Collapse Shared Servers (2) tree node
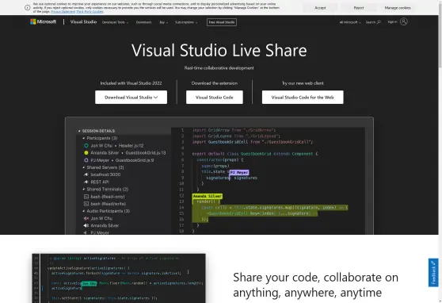Image resolution: width=442 pixels, height=303 pixels. [x=84, y=167]
